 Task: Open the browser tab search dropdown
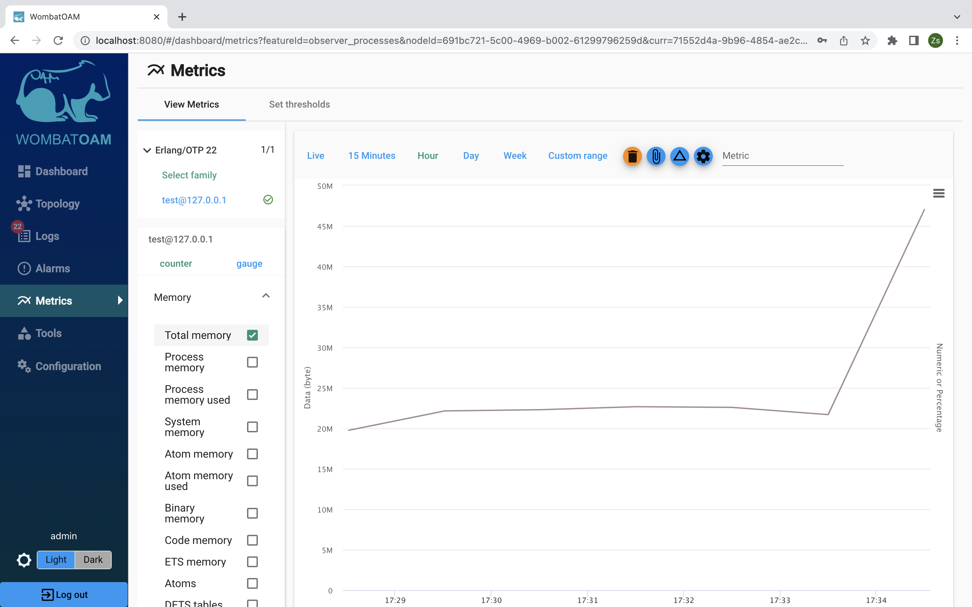(x=957, y=17)
